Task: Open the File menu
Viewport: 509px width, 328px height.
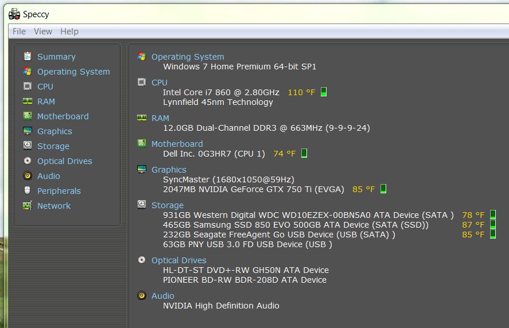Action: click(x=19, y=32)
